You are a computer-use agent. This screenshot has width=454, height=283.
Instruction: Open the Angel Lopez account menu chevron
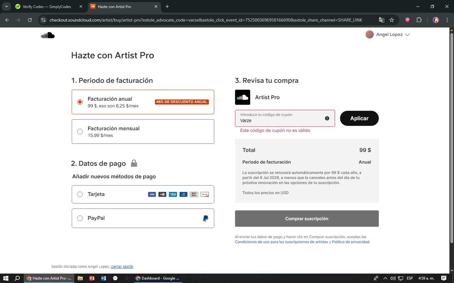coord(407,35)
